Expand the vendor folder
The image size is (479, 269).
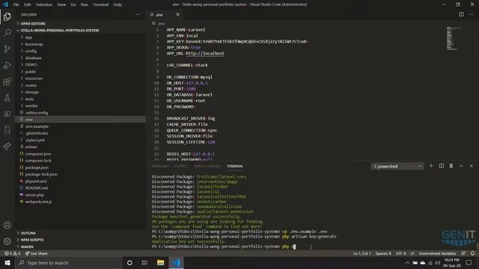tap(31, 106)
